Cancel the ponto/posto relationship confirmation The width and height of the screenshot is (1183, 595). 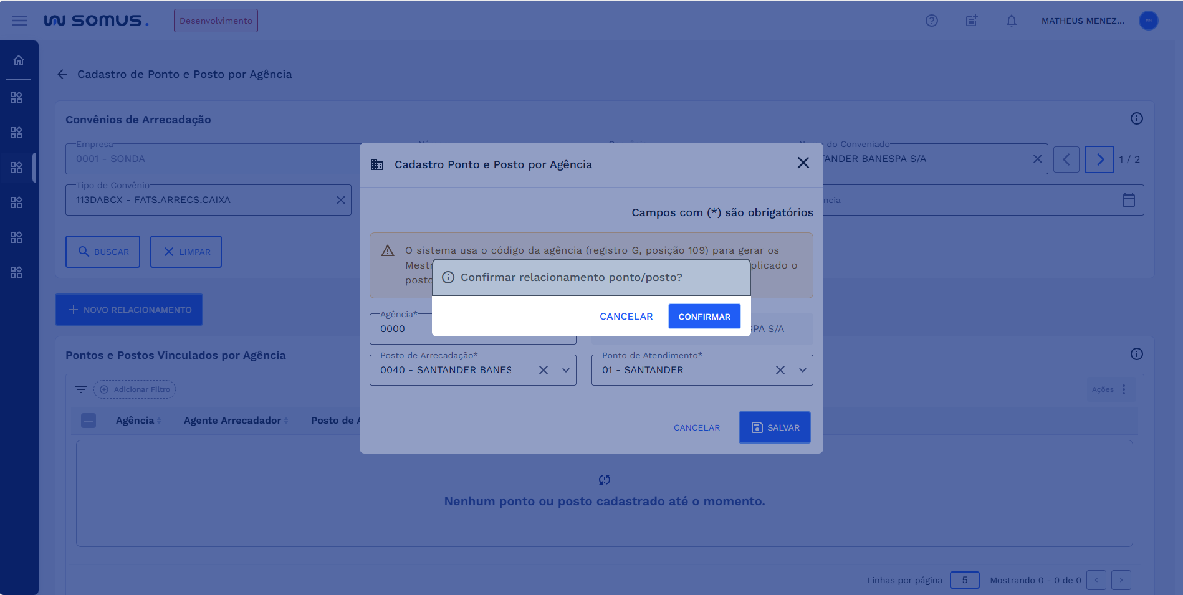[626, 317]
